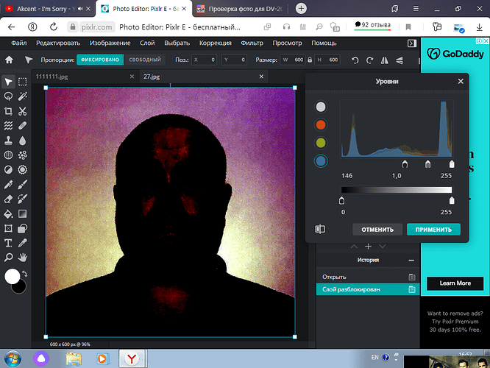Viewport: 490px width, 368px height.
Task: Flip layer horizontally
Action: click(384, 60)
